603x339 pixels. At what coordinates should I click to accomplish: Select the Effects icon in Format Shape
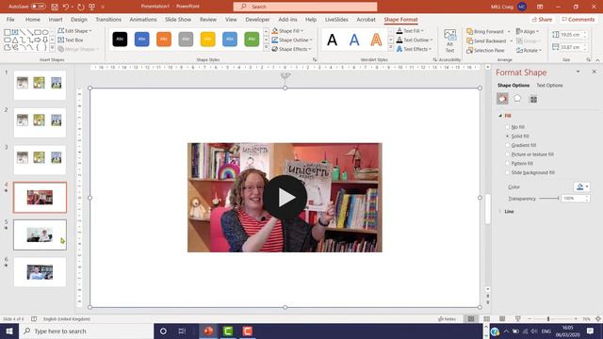[x=517, y=99]
